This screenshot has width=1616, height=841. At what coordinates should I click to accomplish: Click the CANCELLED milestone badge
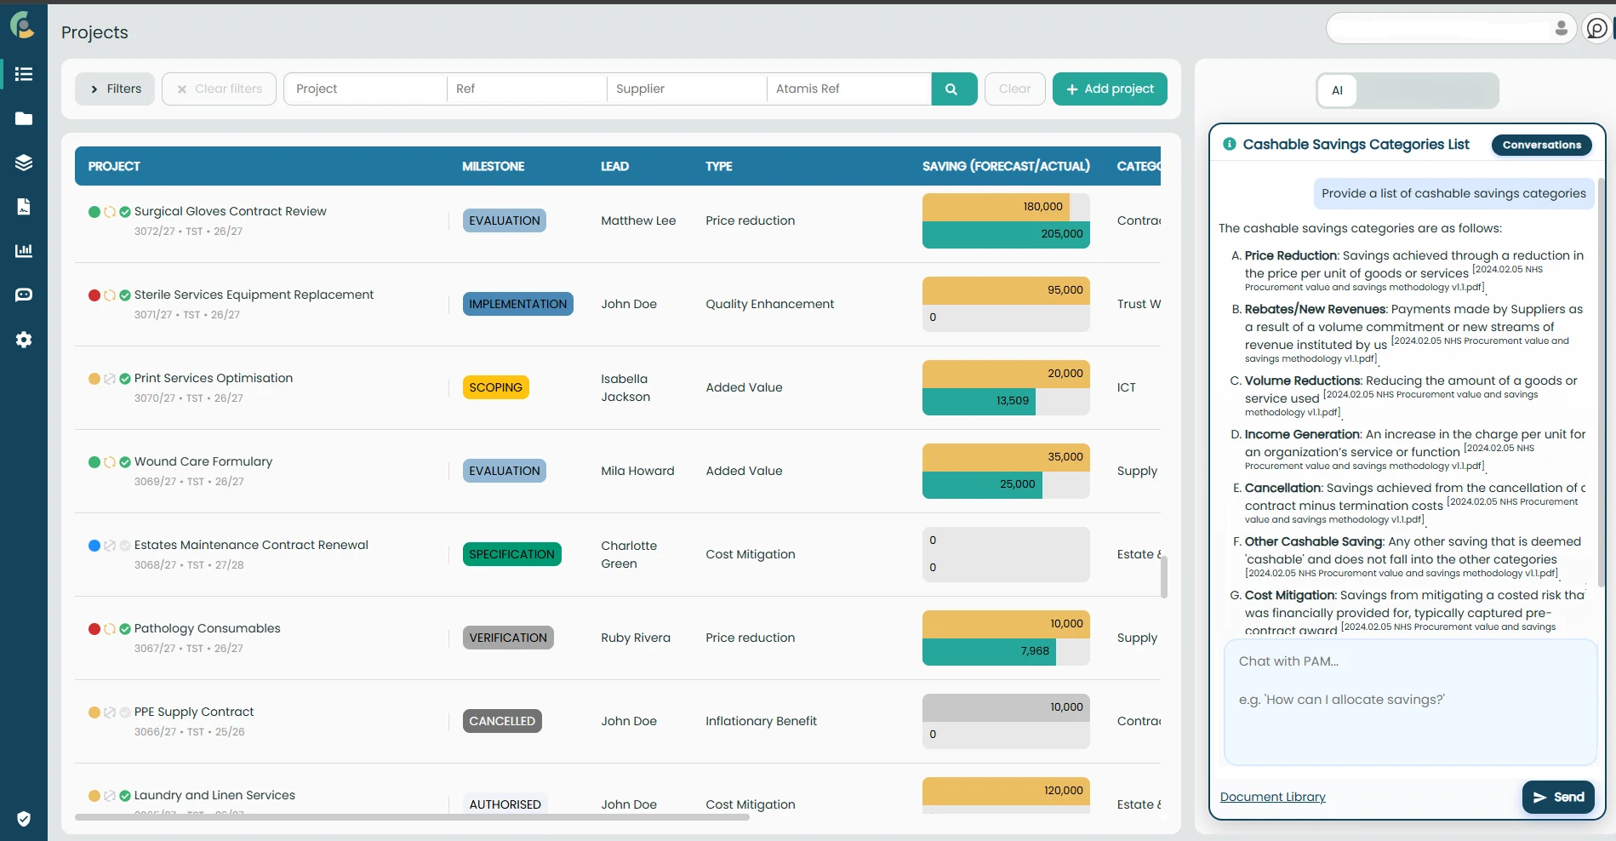coord(502,721)
